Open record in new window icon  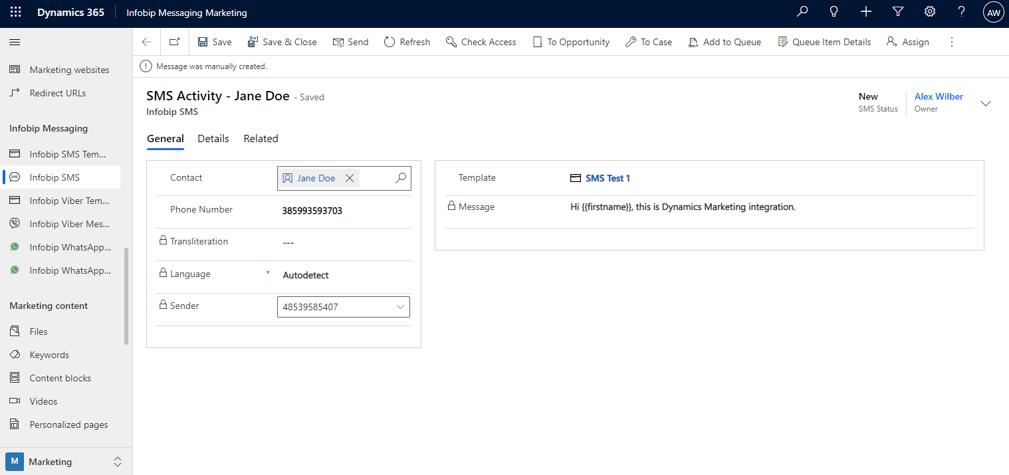click(x=174, y=42)
